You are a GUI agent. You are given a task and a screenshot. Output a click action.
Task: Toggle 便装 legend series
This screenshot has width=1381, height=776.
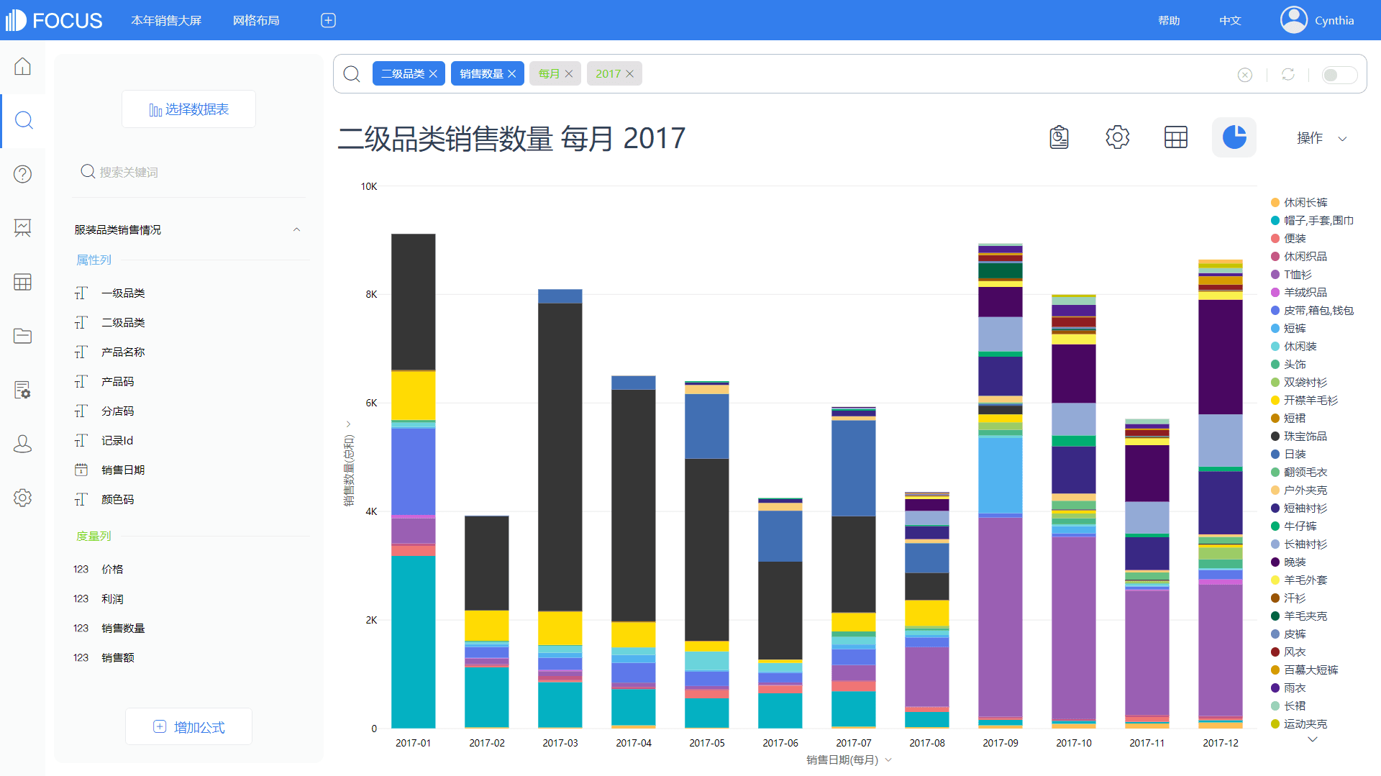coord(1288,239)
